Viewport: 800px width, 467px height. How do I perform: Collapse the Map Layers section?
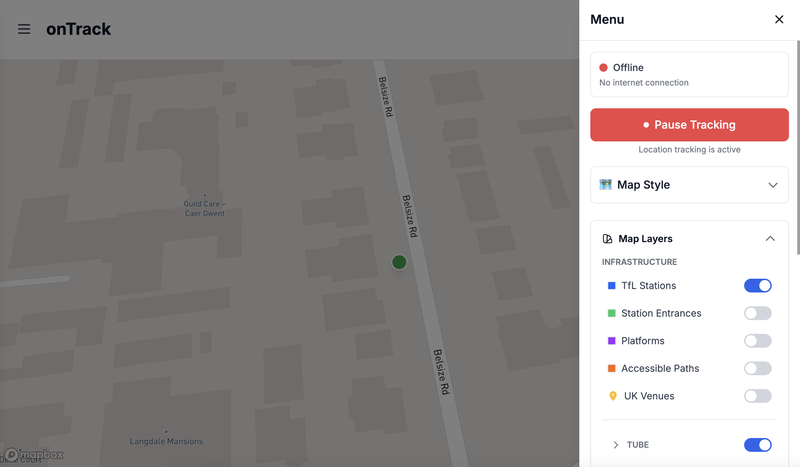(x=770, y=239)
